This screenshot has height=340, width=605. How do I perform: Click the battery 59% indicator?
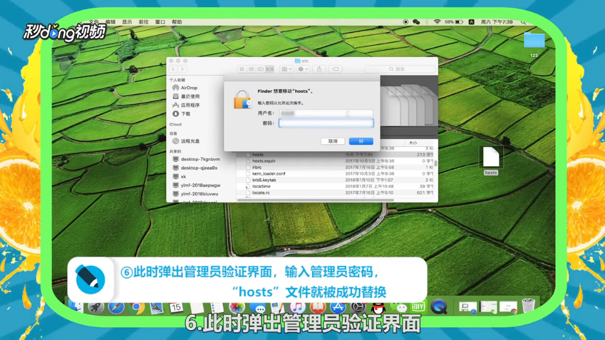[454, 22]
